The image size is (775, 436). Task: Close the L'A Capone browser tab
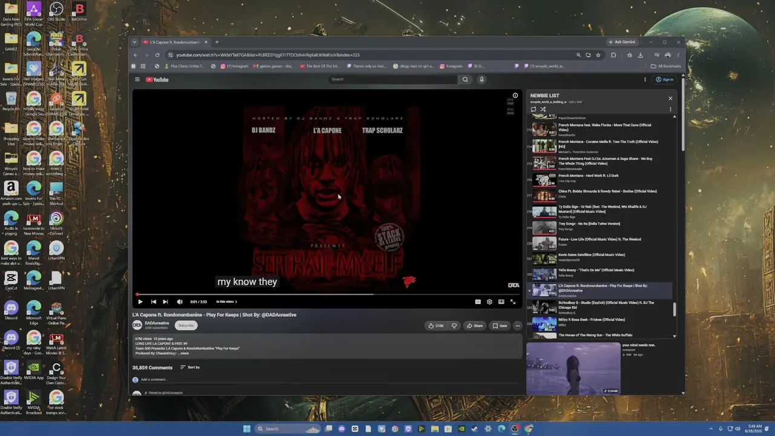coord(206,42)
